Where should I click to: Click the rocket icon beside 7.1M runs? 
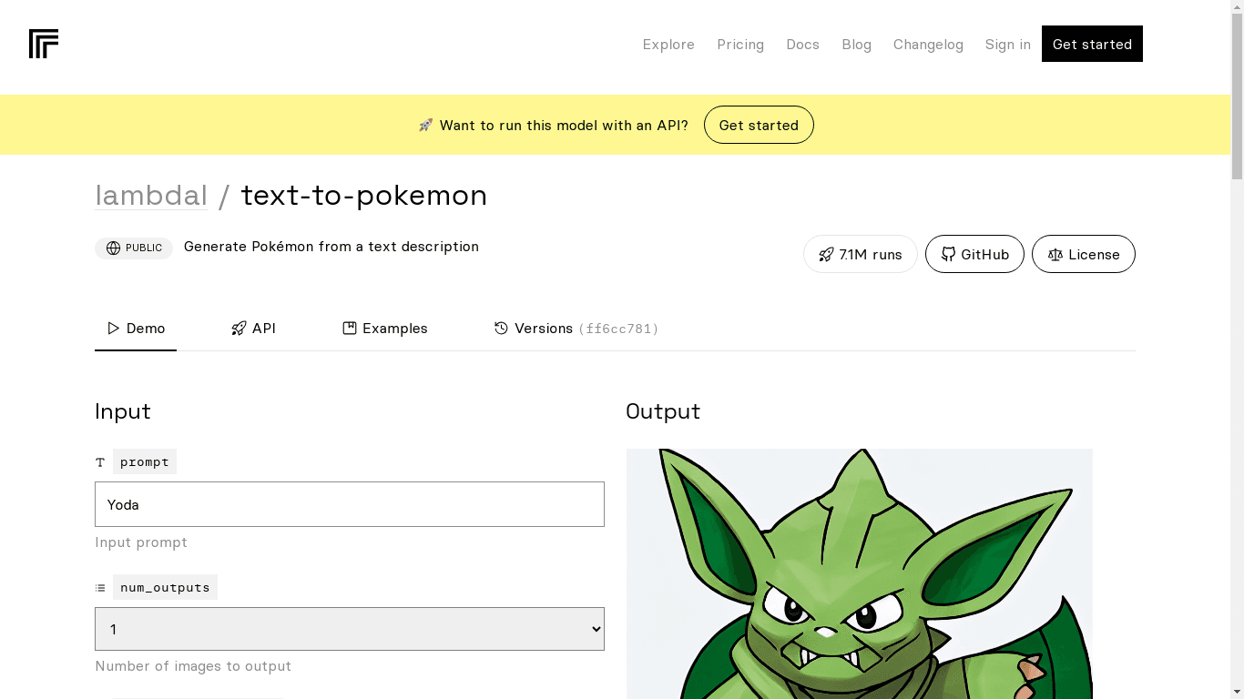coord(826,255)
